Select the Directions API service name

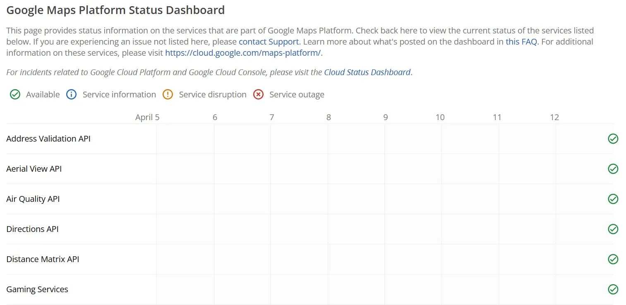(x=32, y=229)
